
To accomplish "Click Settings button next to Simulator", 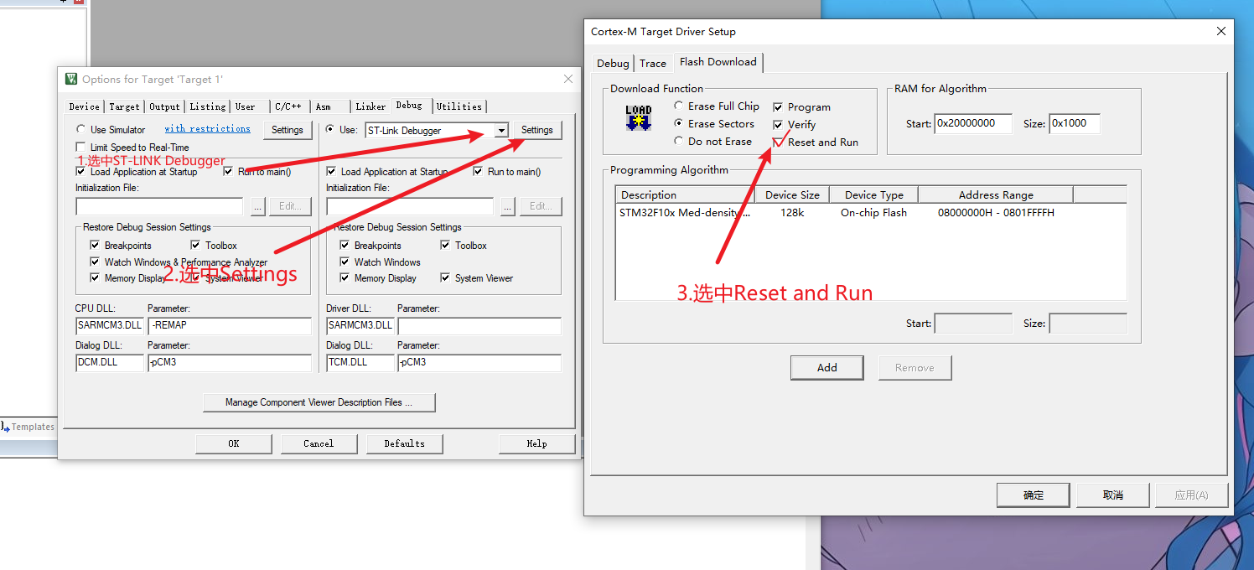I will point(287,130).
